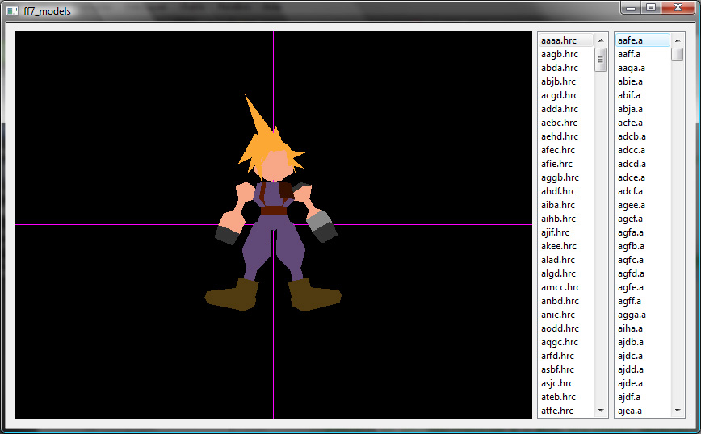Select aaaa.hrc in the model list
The height and width of the screenshot is (434, 701).
click(566, 40)
